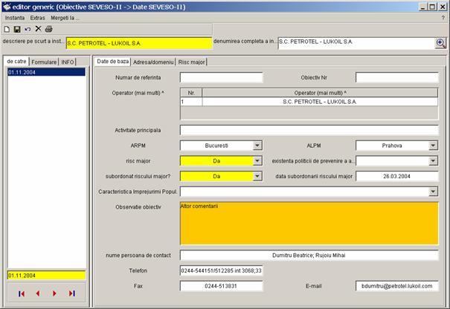Expand the Caracteristica Imprejurimi Popul. dropdown
Viewport: 450px width, 309px height.
(x=433, y=192)
